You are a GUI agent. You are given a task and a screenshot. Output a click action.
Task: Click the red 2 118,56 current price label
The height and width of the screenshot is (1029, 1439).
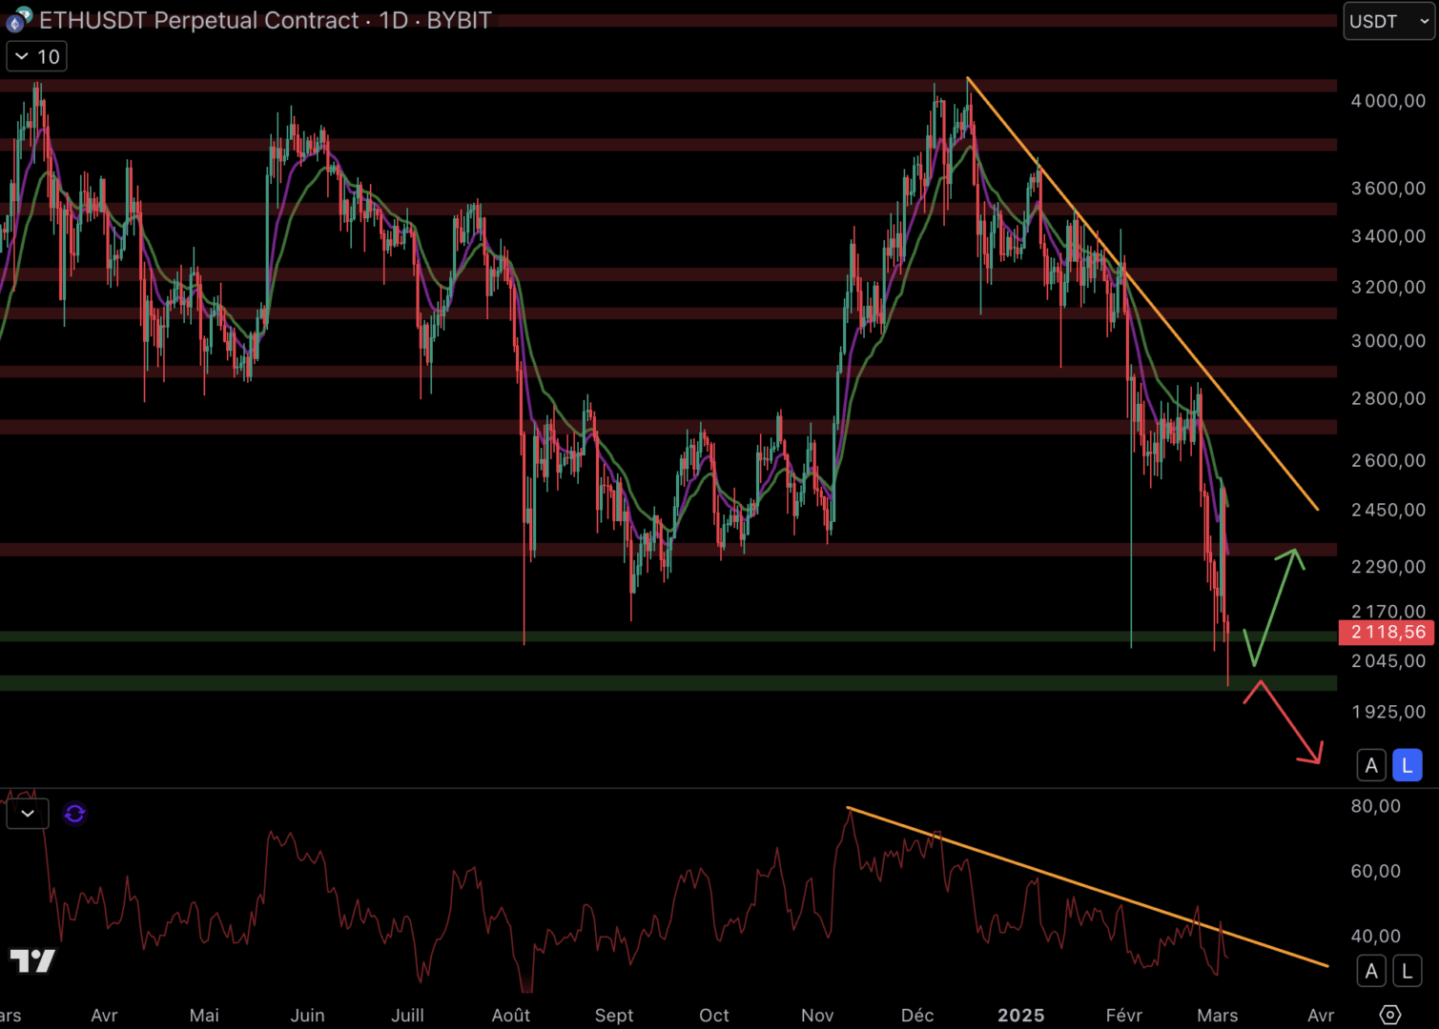point(1387,632)
